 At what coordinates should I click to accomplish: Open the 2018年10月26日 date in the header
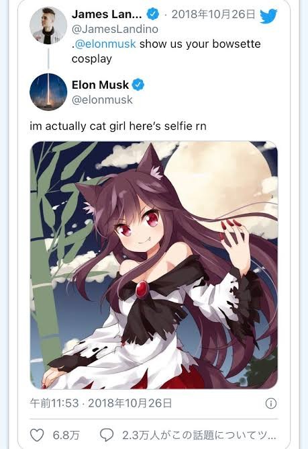[x=213, y=14]
